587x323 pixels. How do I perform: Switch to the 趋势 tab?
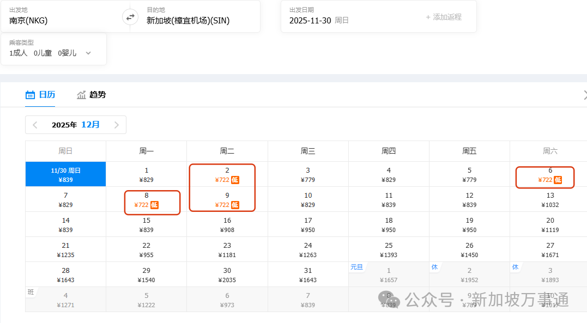pos(92,95)
